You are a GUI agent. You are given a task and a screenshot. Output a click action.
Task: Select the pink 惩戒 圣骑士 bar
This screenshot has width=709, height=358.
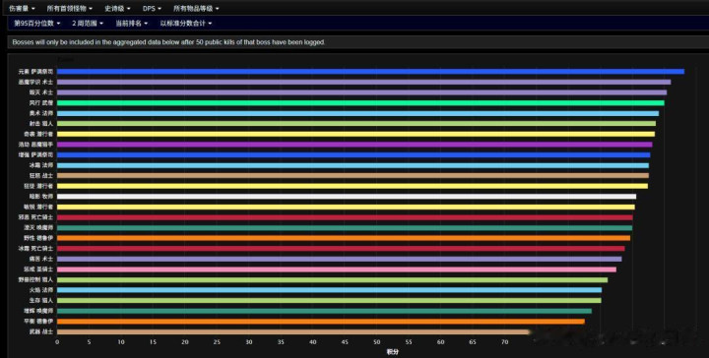tap(337, 269)
